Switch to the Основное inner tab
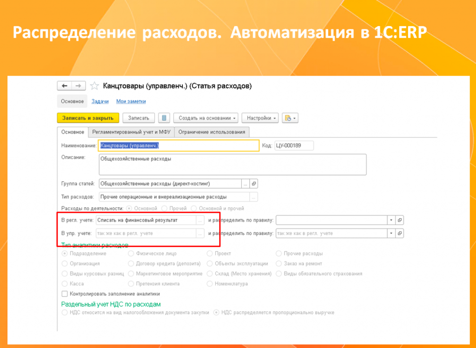476x348 pixels. pyautogui.click(x=73, y=132)
